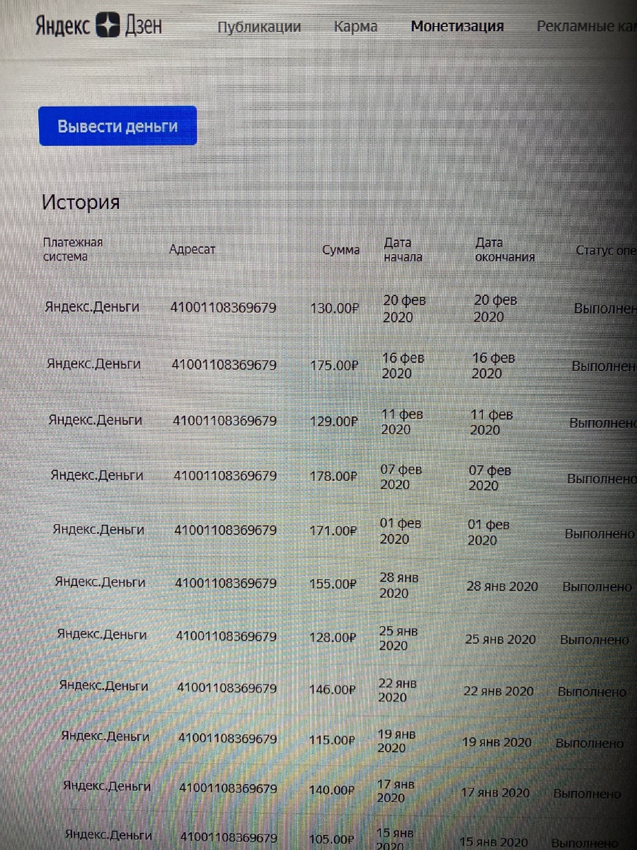637x850 pixels.
Task: Click end date 01 фев 2020
Action: [488, 532]
